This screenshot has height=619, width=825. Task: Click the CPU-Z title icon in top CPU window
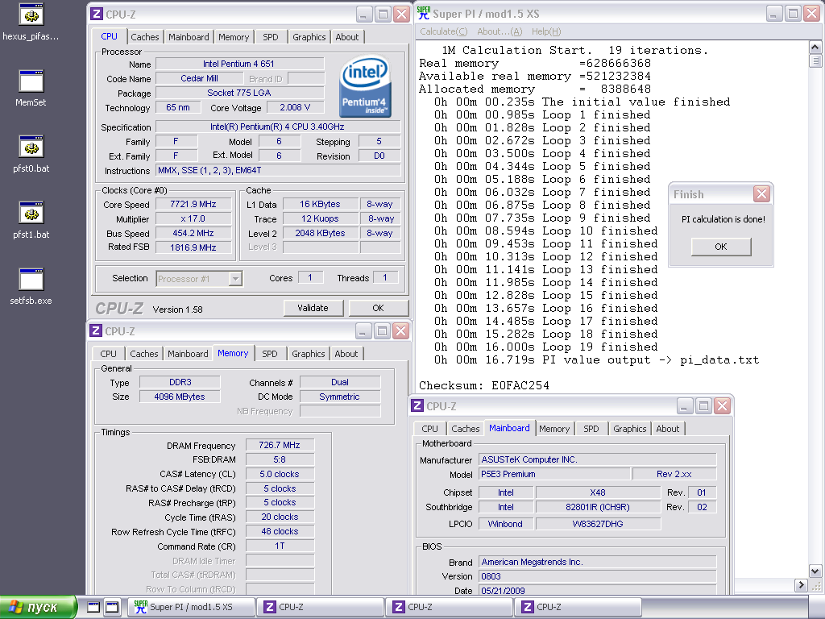tap(97, 15)
